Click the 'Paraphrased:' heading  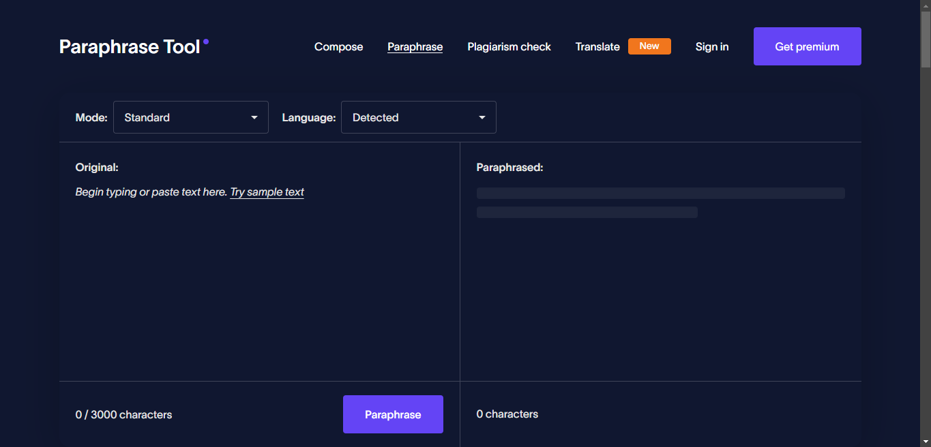[x=510, y=167]
